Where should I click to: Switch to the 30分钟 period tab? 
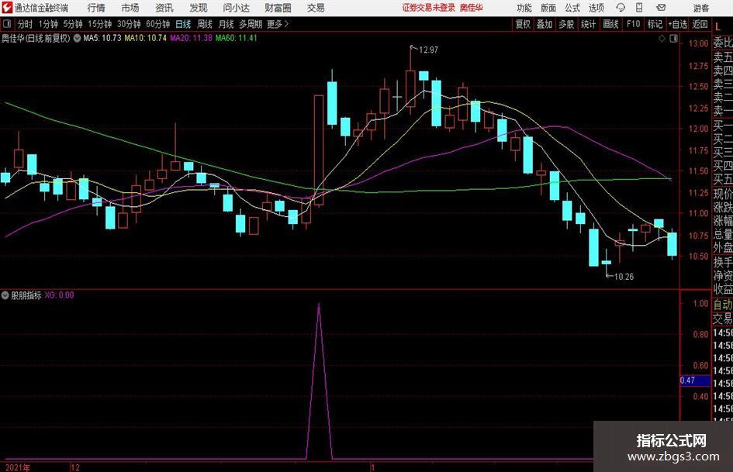click(x=129, y=24)
